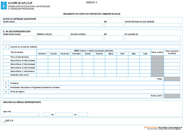Click the Fixos row cell under Setembro
The image size is (184, 131).
(x=42, y=57)
